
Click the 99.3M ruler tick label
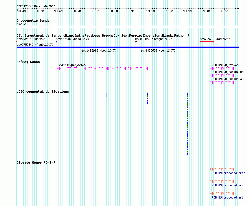point(187,11)
